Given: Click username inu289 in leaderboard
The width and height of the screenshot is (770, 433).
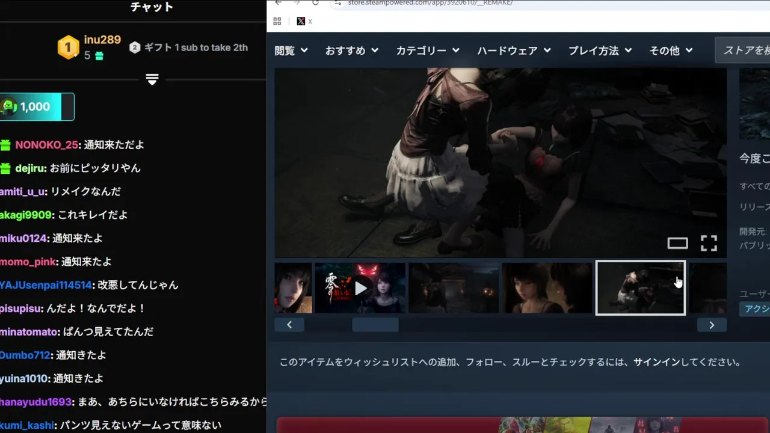Looking at the screenshot, I should pos(102,40).
